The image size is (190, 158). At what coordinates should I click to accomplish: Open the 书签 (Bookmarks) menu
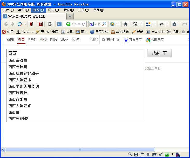point(69,10)
